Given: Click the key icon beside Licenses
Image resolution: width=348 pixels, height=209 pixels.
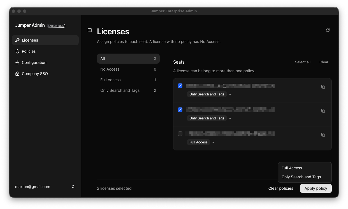Looking at the screenshot, I should [17, 40].
